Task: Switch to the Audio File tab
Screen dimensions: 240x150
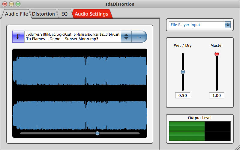Action: (x=16, y=14)
